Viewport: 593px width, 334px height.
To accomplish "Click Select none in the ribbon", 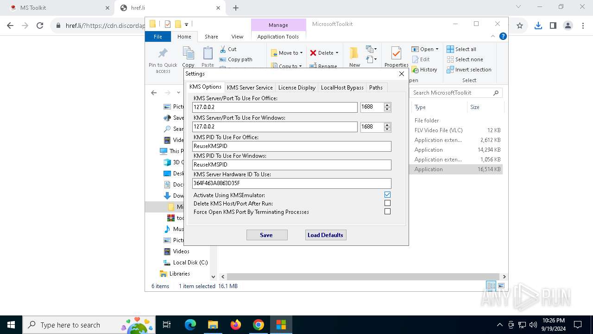I will coord(465,59).
